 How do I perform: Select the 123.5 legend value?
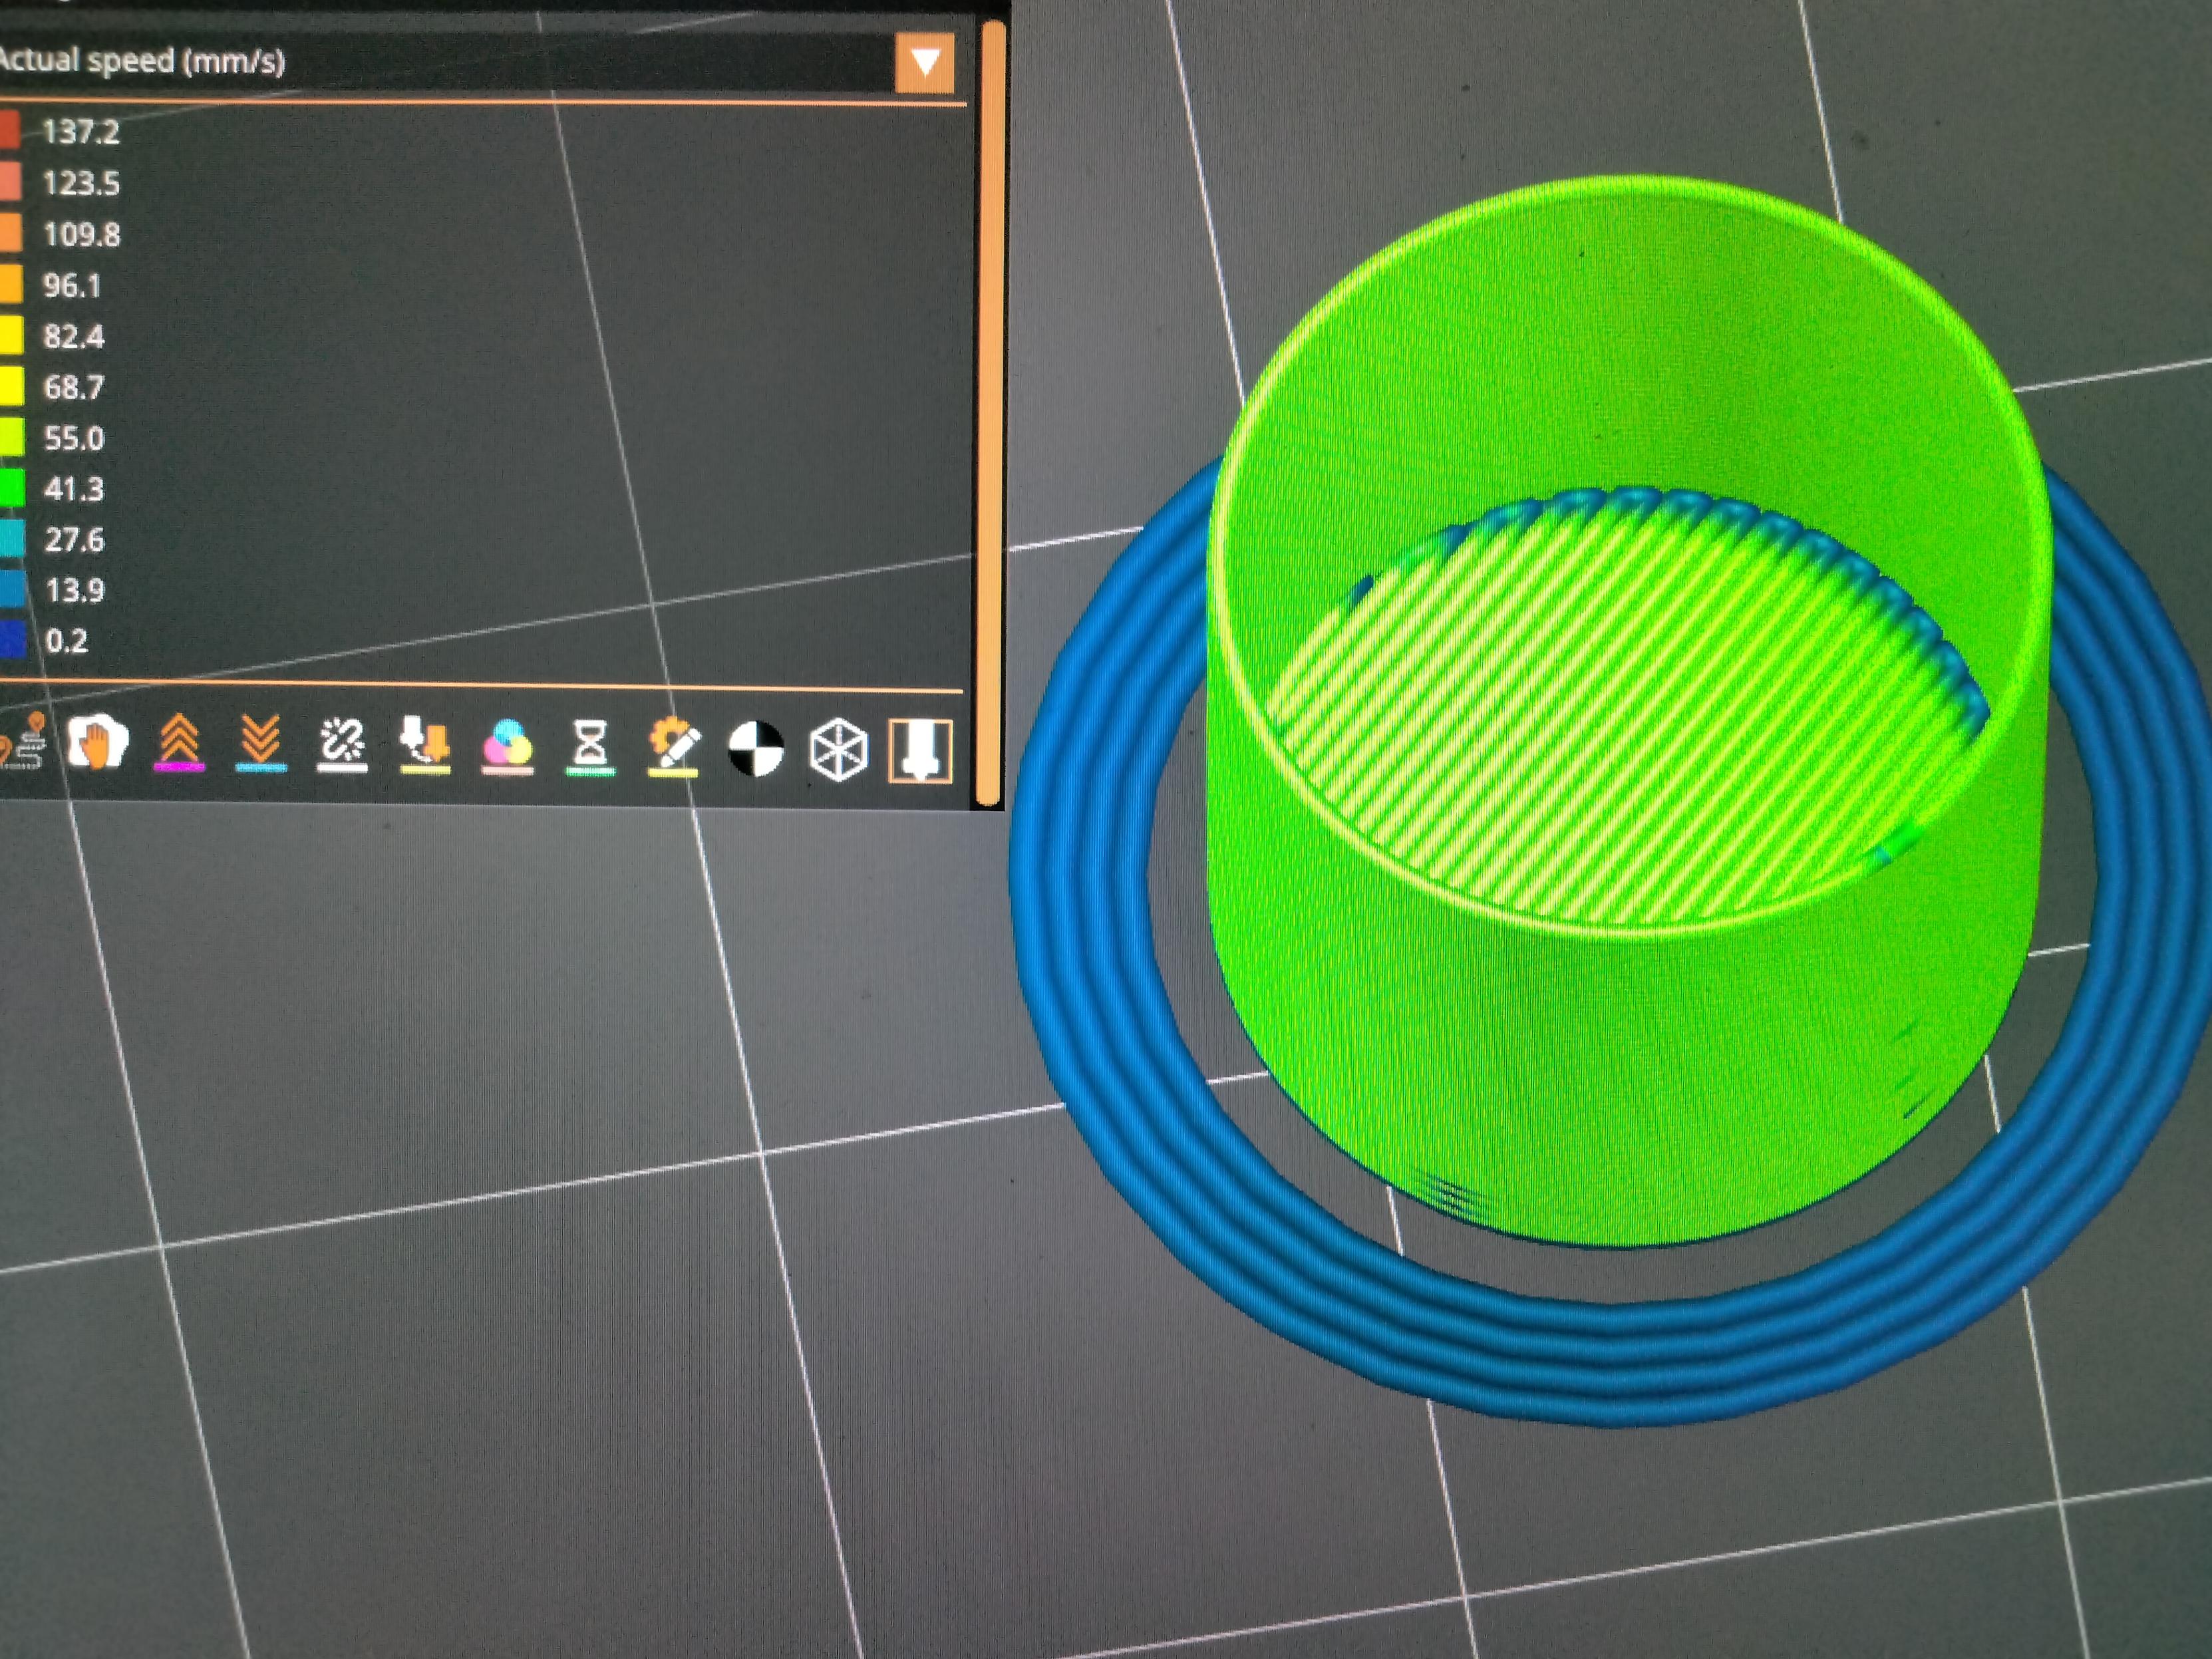coord(81,183)
